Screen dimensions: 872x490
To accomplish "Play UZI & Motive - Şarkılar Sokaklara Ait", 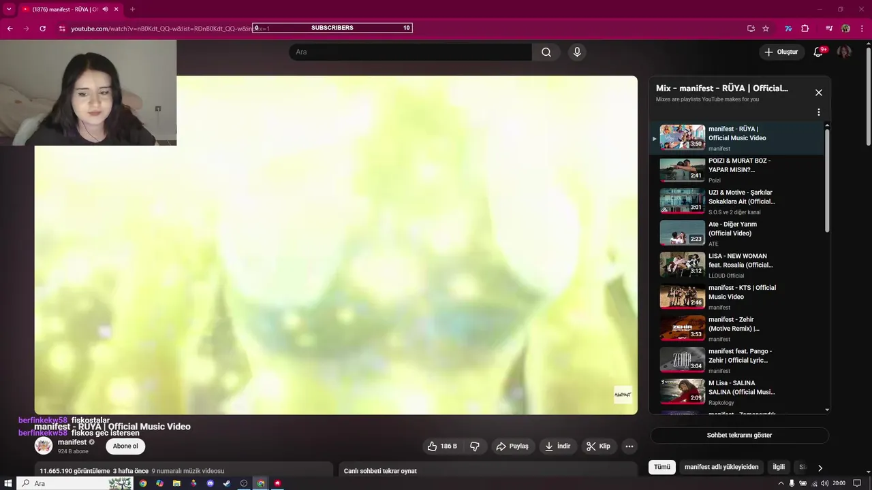I will 738,202.
